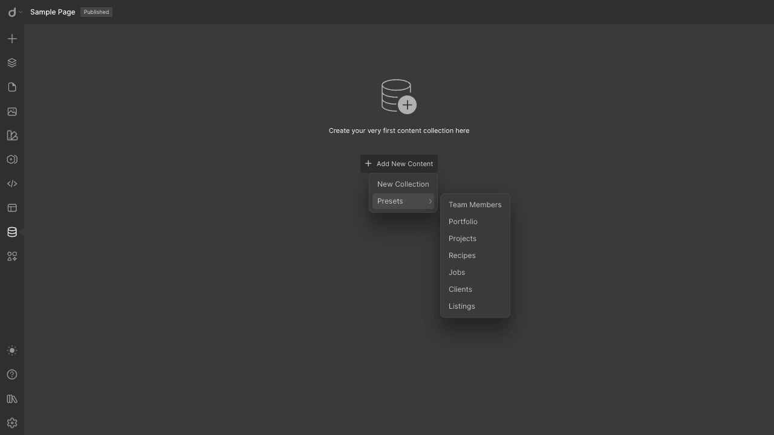Select the Projects preset
774x435 pixels.
[x=475, y=239]
